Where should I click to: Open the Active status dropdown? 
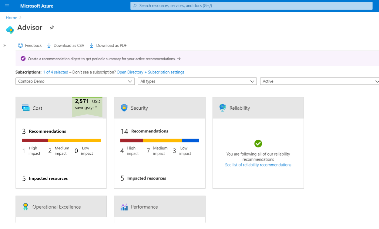(x=320, y=81)
